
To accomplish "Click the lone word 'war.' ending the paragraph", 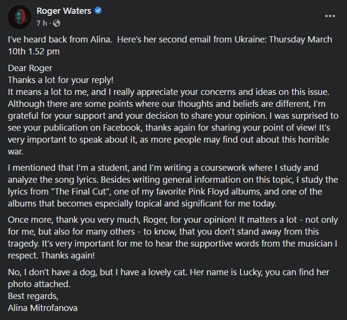I will (15, 152).
